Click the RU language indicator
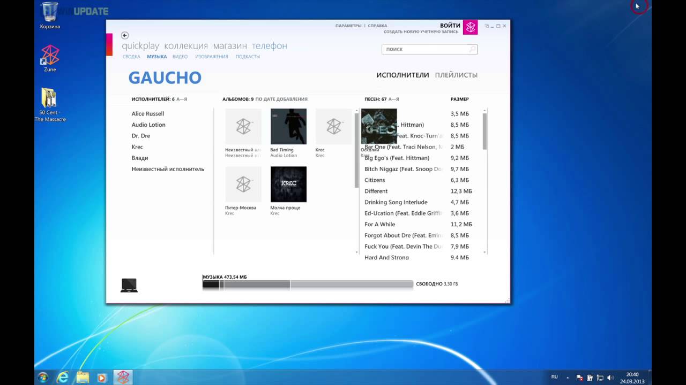 (555, 377)
